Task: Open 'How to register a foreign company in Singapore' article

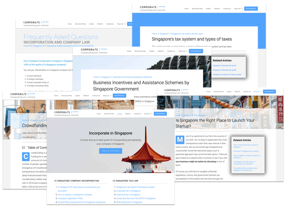Action: (246, 157)
